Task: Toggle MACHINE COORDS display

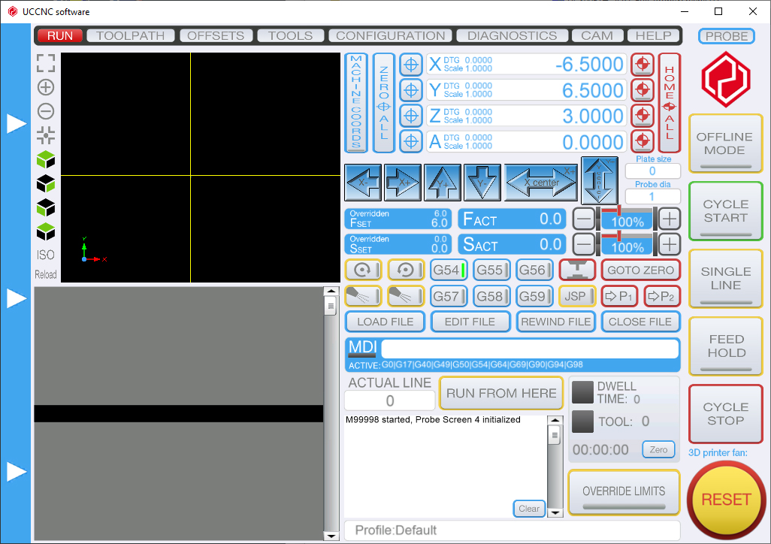Action: (355, 103)
